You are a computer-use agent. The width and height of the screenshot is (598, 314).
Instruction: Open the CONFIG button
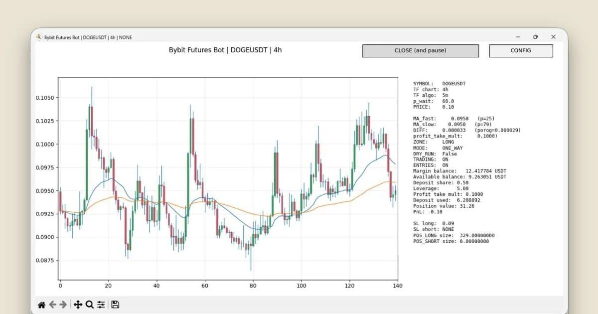click(x=521, y=51)
